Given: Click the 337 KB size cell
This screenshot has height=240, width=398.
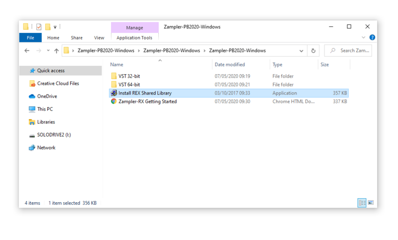Looking at the screenshot, I should point(340,102).
